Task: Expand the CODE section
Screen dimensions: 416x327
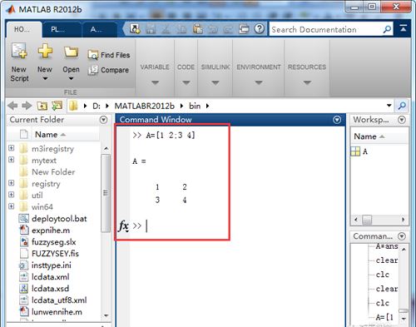Action: tap(186, 82)
